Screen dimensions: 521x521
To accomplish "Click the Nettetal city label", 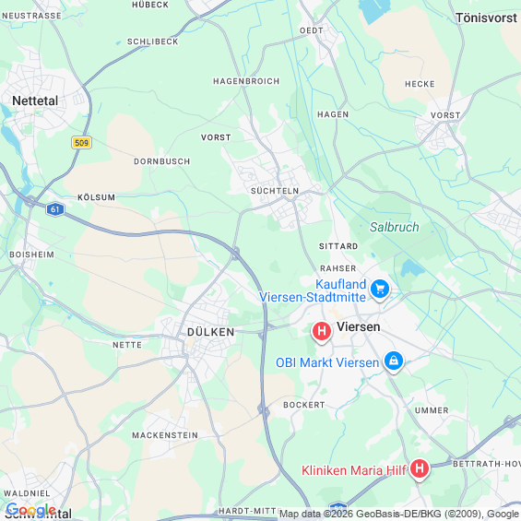I will click(35, 101).
